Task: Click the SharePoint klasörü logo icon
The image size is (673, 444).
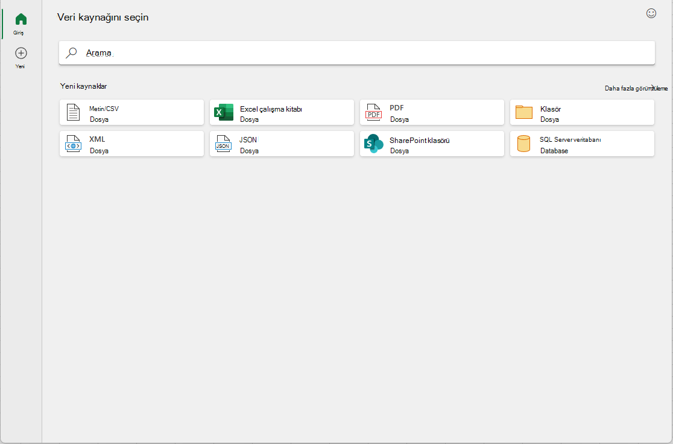Action: click(373, 144)
